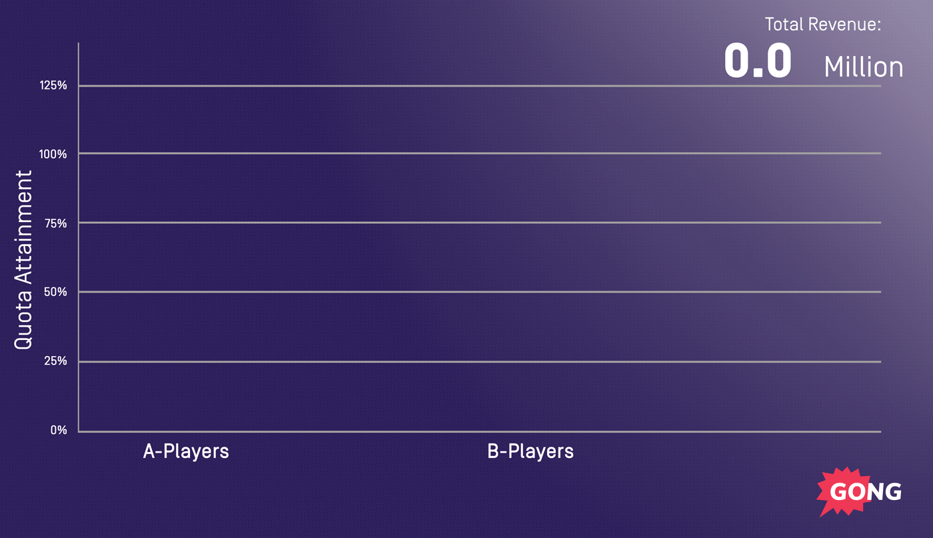
Task: Select the B-Players category label
Action: [530, 451]
